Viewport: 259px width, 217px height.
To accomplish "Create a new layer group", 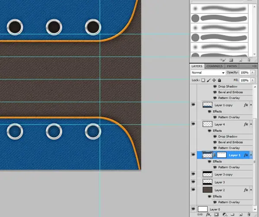I will [x=232, y=214].
